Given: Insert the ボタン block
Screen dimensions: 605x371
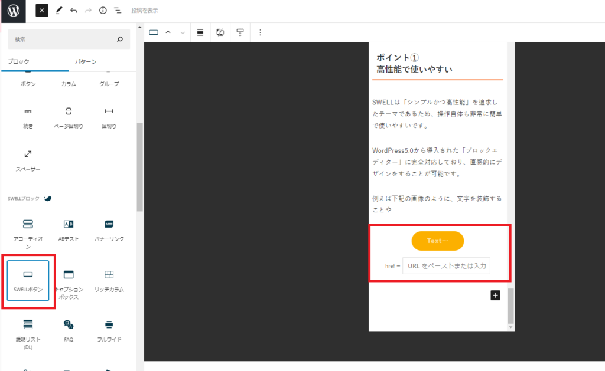Looking at the screenshot, I should tap(28, 84).
